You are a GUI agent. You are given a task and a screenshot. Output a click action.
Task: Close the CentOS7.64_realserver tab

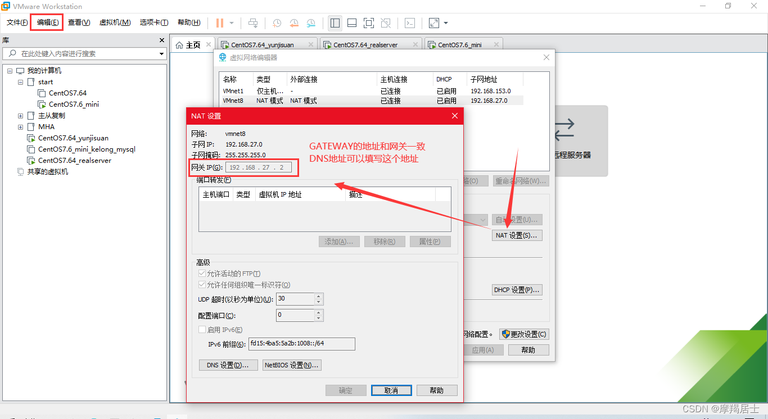click(415, 44)
